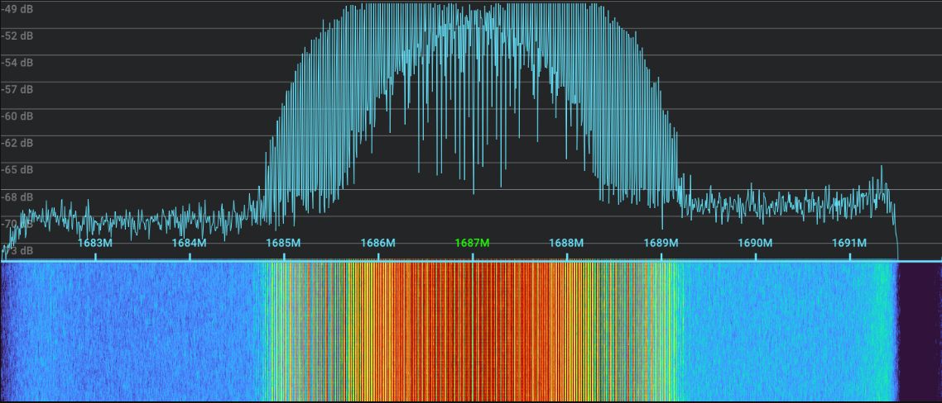Tune to the 1689M frequency label
Image resolution: width=942 pixels, height=403 pixels.
click(661, 244)
